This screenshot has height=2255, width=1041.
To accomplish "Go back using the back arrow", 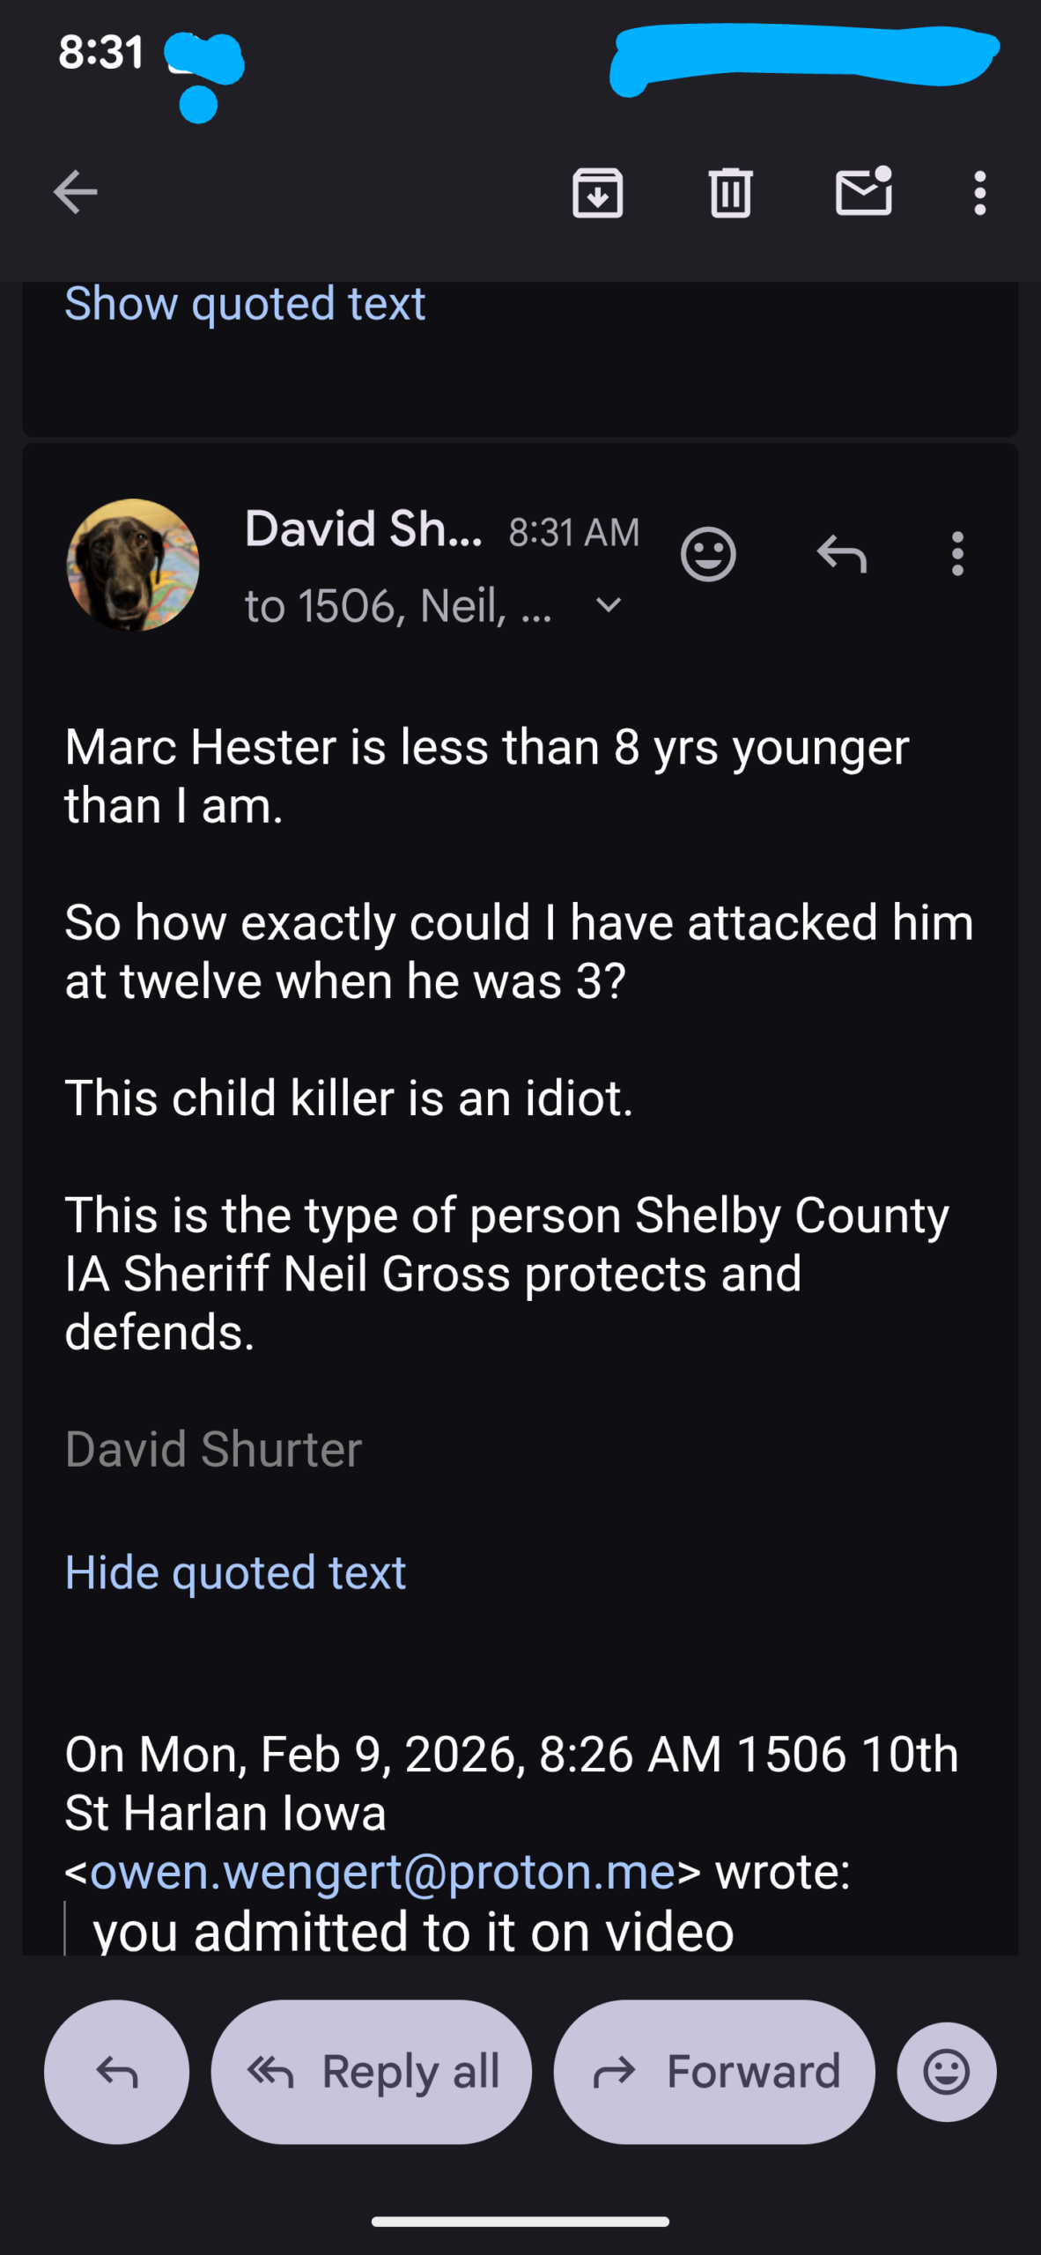I will (x=76, y=192).
